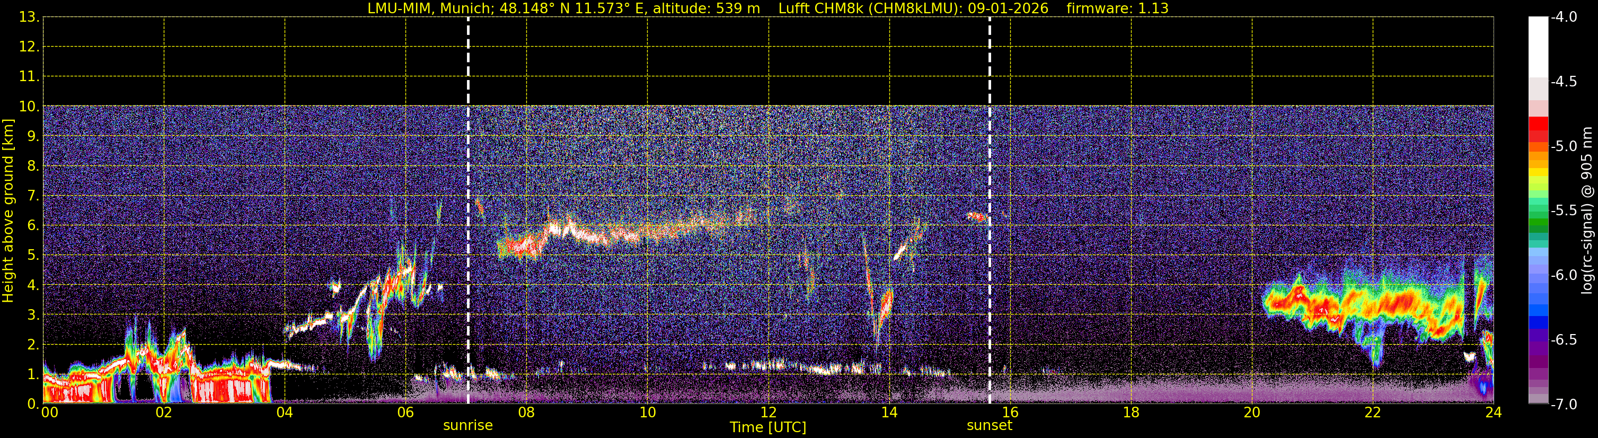Image resolution: width=1598 pixels, height=438 pixels.
Task: Click the '22' time axis tick label
Action: pos(1373,413)
